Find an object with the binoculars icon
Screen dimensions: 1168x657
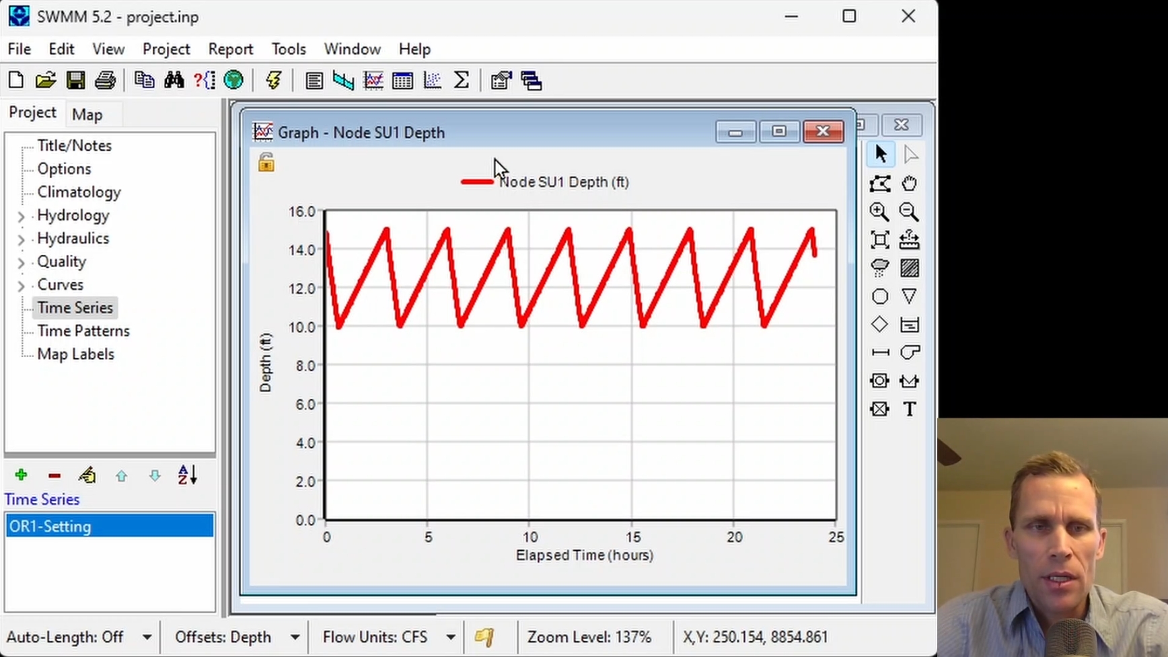click(x=174, y=81)
